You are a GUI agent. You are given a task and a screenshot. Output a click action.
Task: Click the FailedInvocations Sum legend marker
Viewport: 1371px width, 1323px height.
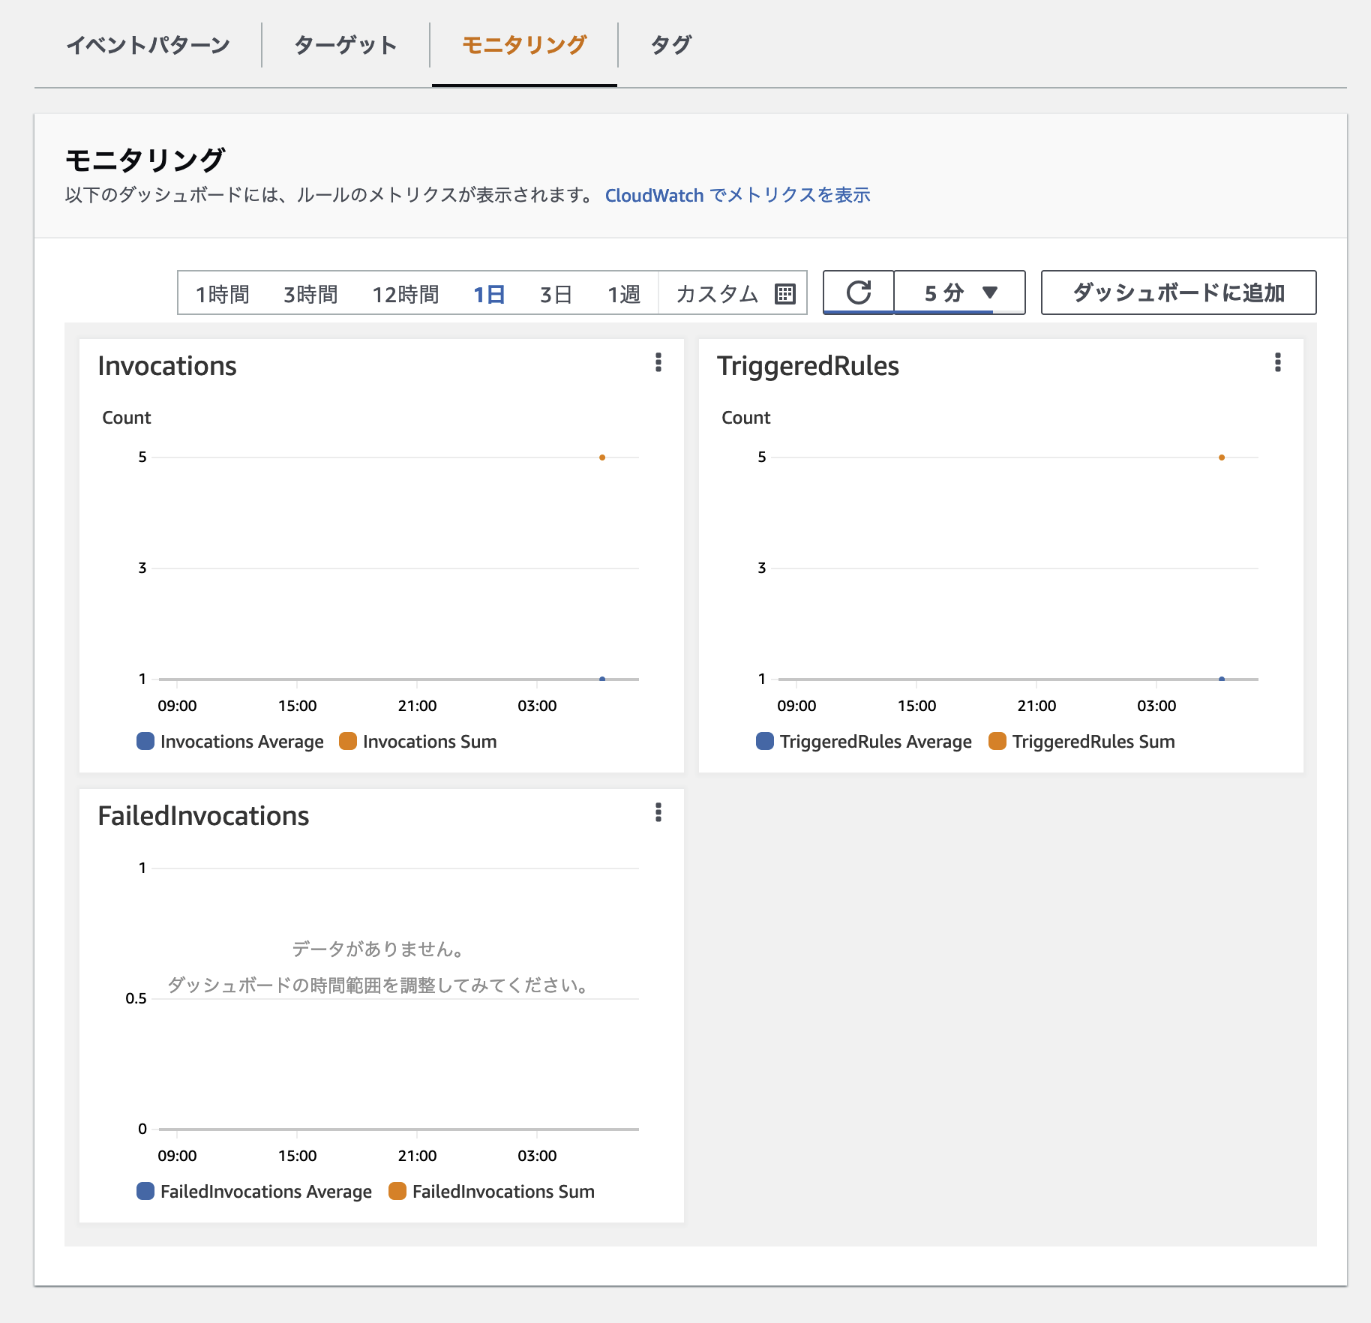[x=397, y=1191]
